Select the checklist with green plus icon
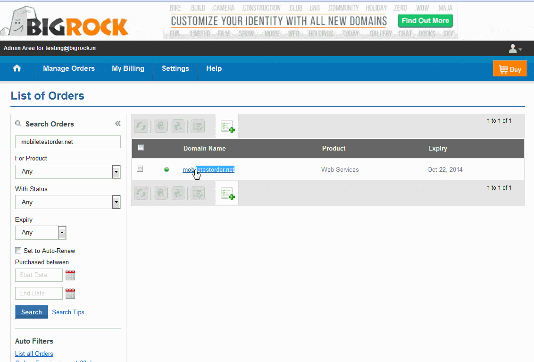Screen dimensions: 534x362 click(227, 126)
